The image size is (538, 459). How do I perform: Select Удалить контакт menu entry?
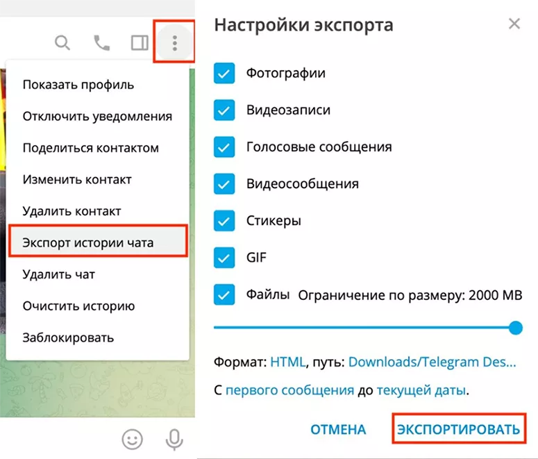tap(98, 211)
